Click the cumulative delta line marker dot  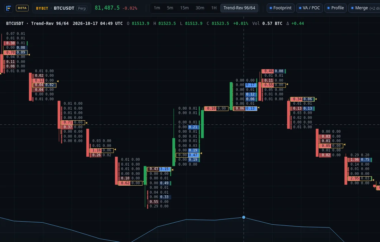click(x=244, y=217)
